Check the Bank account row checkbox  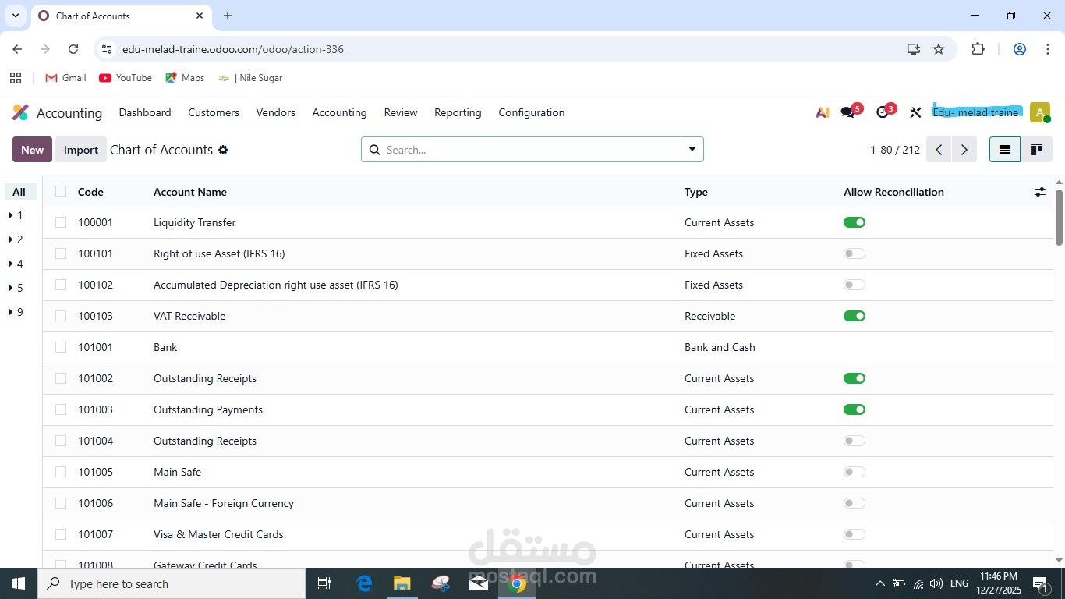61,347
